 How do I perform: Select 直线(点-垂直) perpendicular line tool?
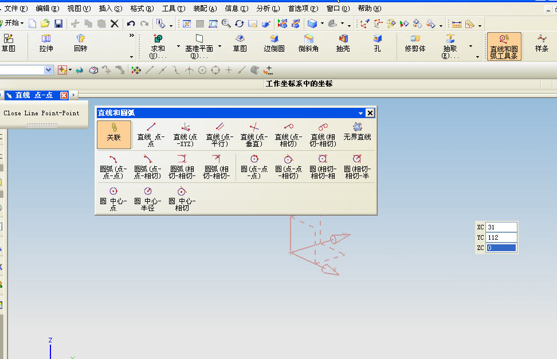tap(254, 134)
